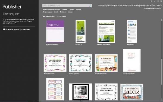
Task: Switch to the ВСТРОЕННЫЕ templates tab
Action: (62, 17)
